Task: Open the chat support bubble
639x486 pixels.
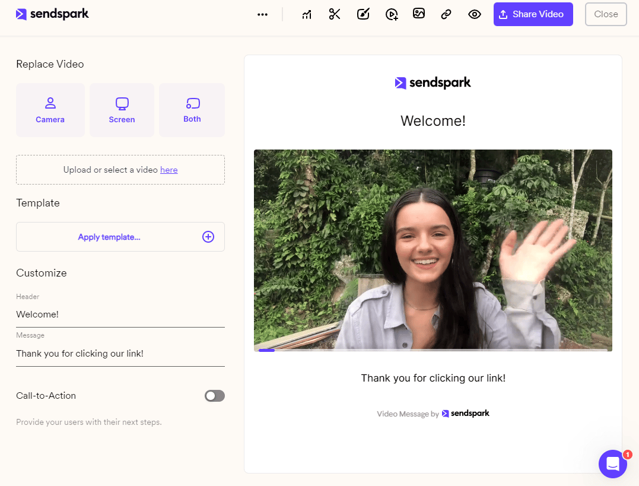Action: (x=612, y=464)
